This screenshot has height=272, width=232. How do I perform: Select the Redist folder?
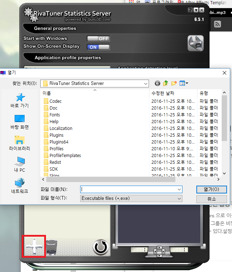tap(52, 162)
